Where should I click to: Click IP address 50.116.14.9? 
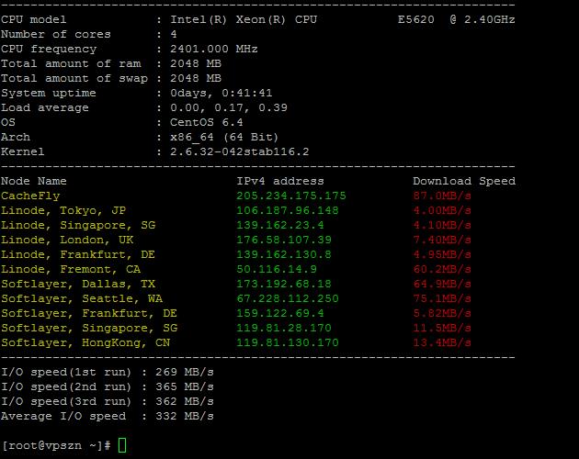(277, 269)
